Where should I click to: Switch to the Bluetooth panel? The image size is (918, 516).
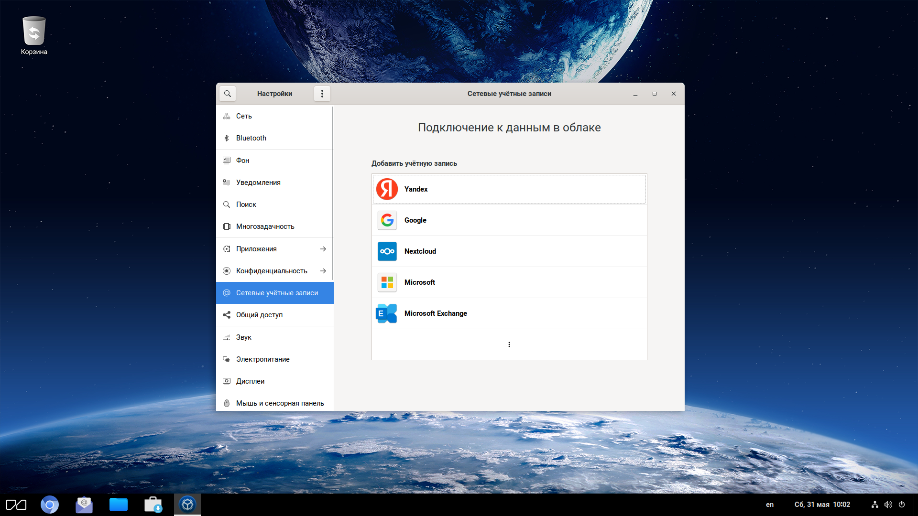point(251,138)
